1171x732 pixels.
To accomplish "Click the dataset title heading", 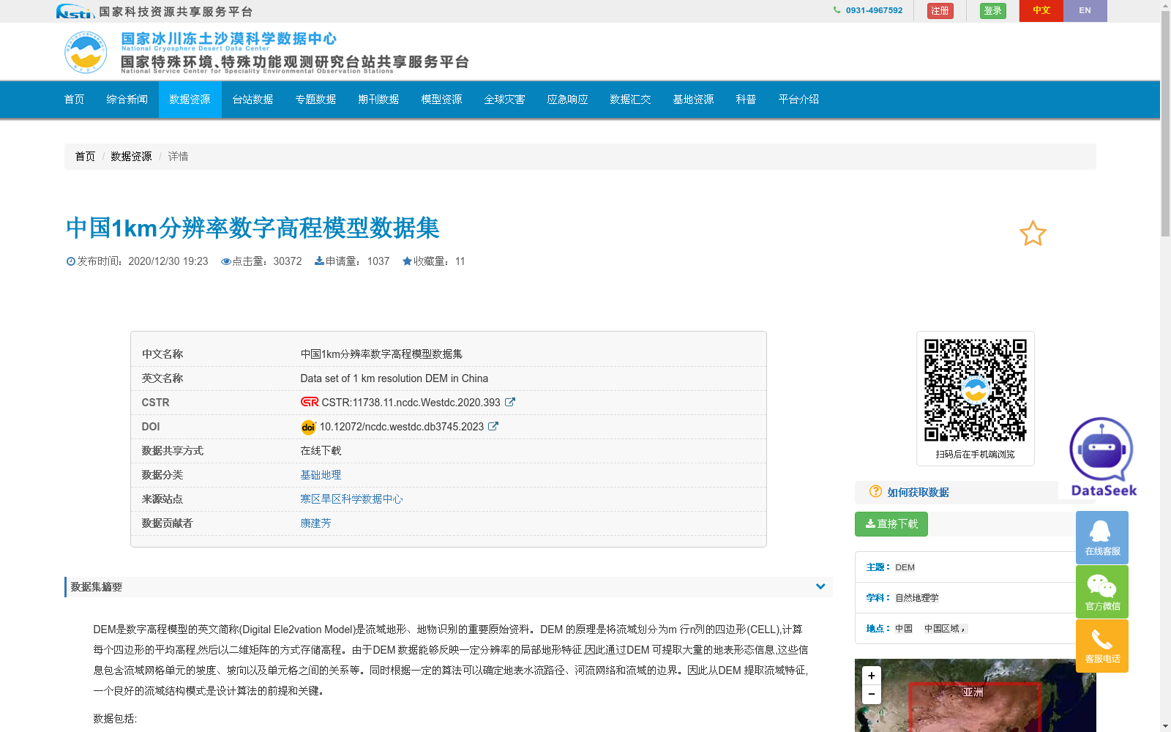I will click(x=252, y=228).
